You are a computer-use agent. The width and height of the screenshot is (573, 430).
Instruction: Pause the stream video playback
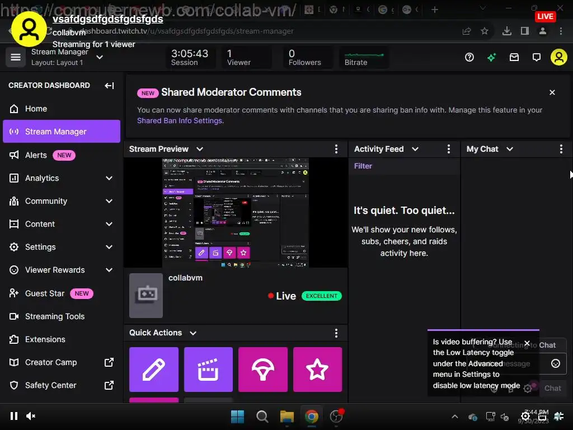point(14,416)
